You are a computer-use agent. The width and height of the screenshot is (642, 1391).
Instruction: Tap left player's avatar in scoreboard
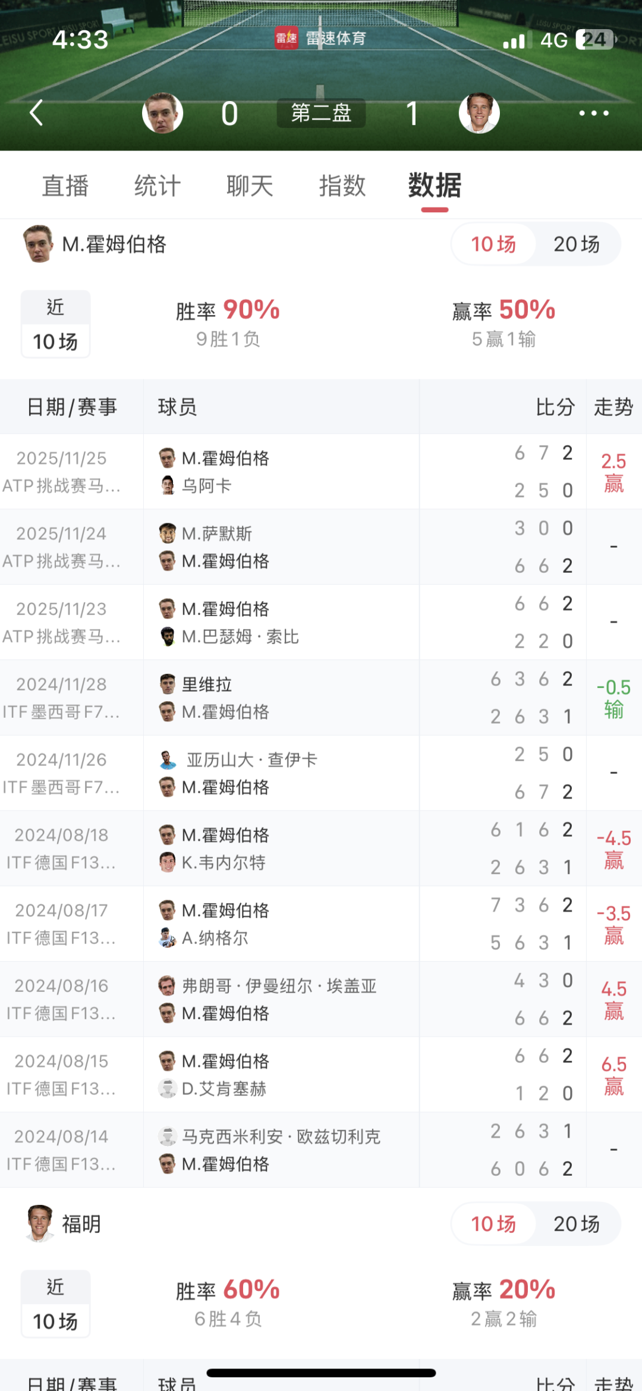(162, 113)
